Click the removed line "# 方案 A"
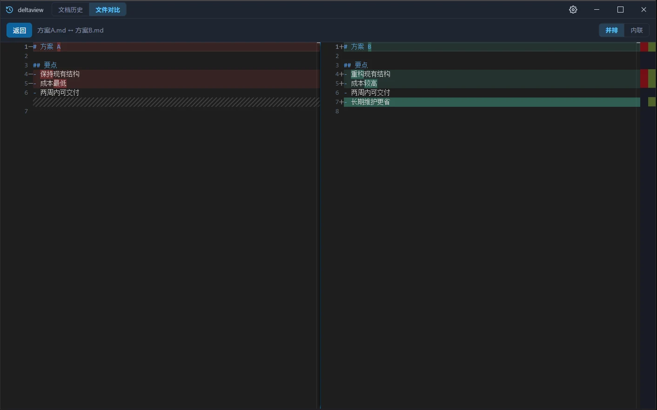This screenshot has width=657, height=410. tap(176, 46)
